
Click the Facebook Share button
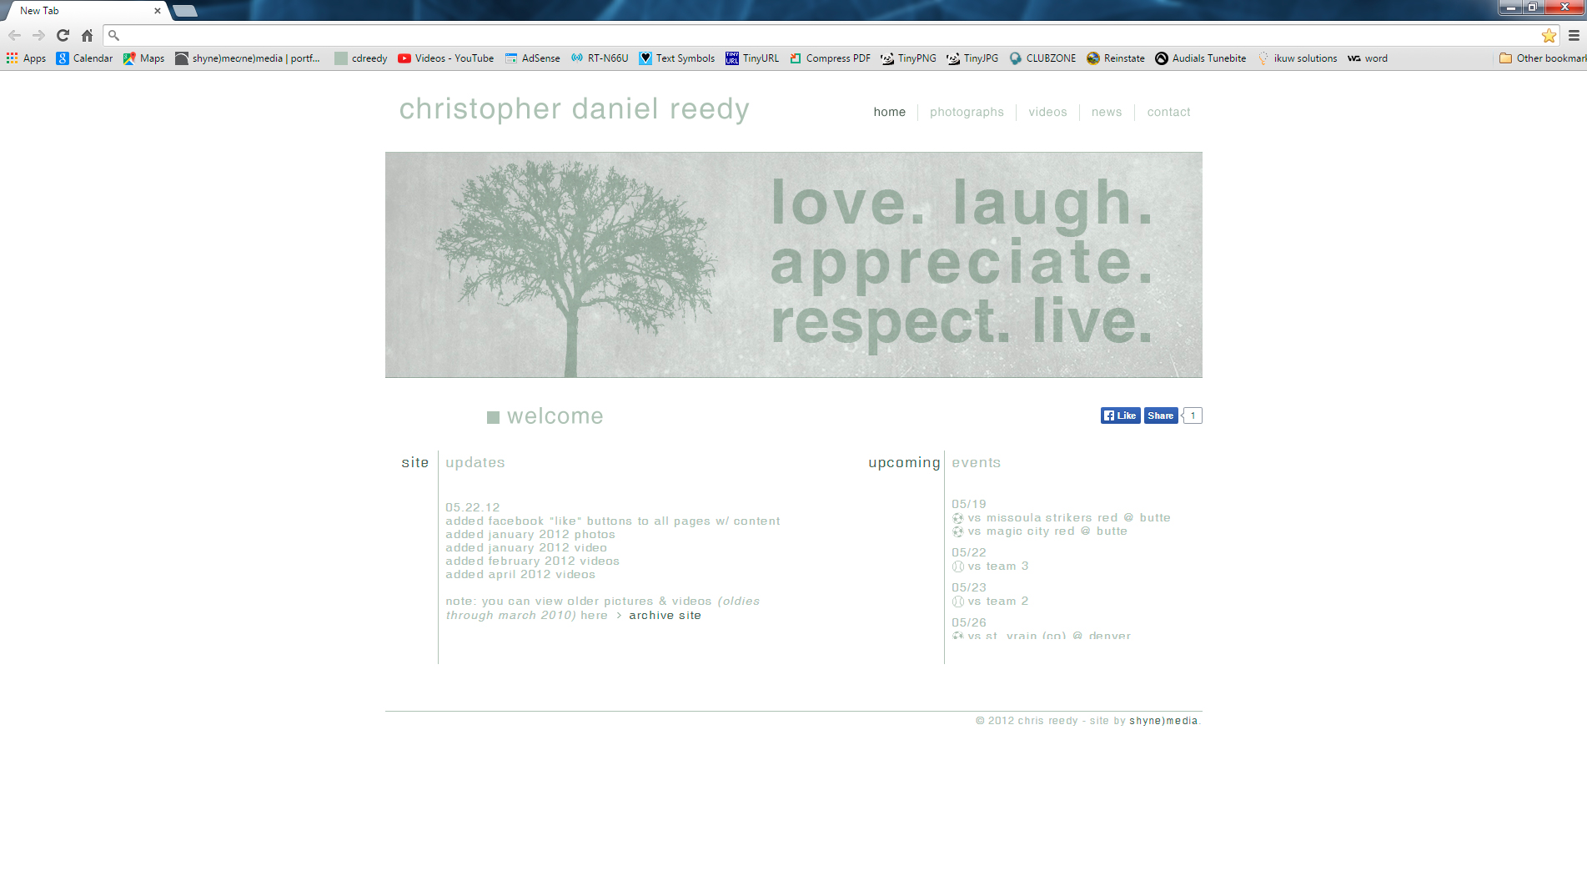pyautogui.click(x=1160, y=415)
